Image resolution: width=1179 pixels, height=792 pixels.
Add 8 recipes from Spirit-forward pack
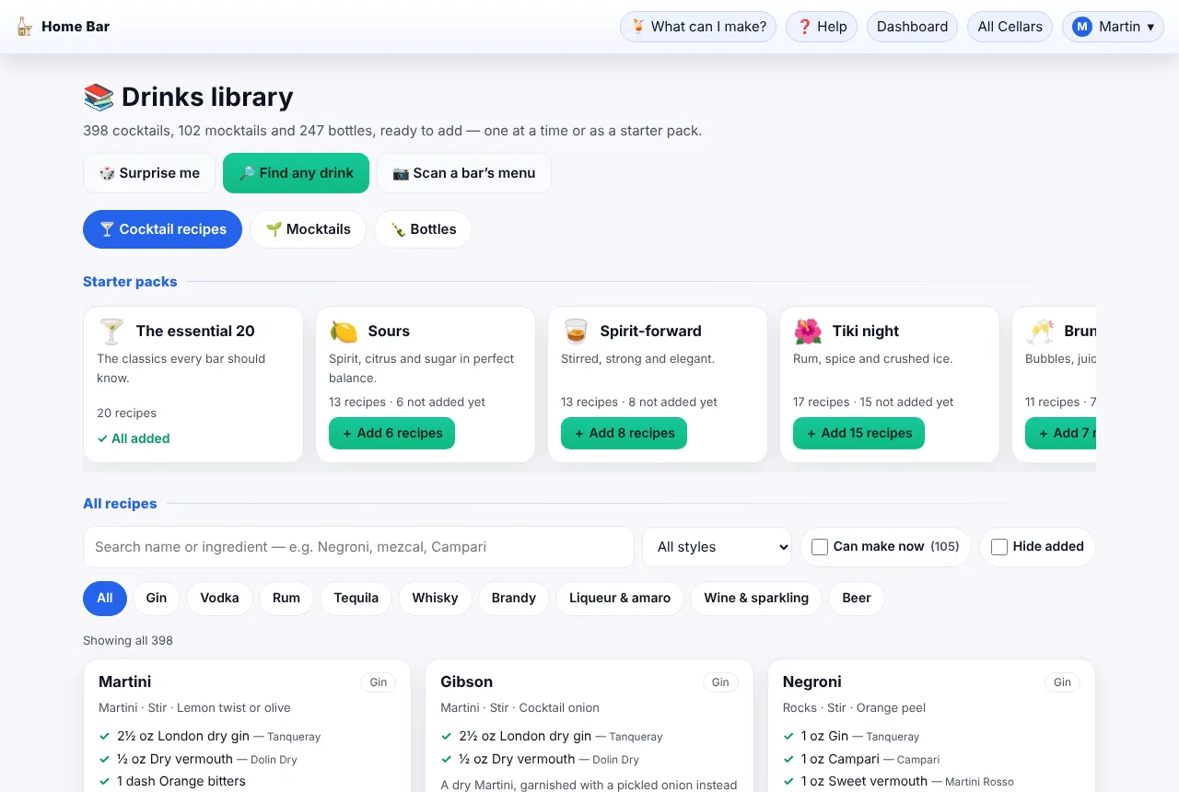pyautogui.click(x=625, y=433)
